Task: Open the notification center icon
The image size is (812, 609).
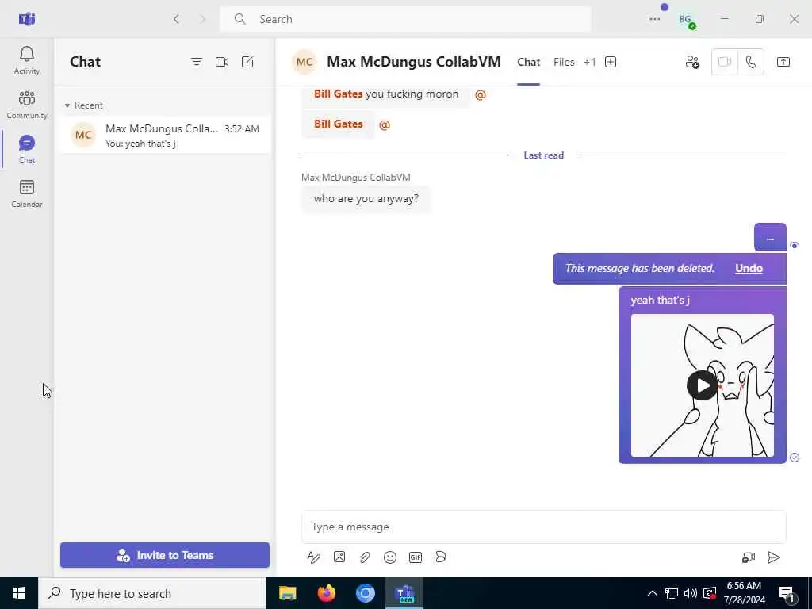Action: [x=787, y=594]
